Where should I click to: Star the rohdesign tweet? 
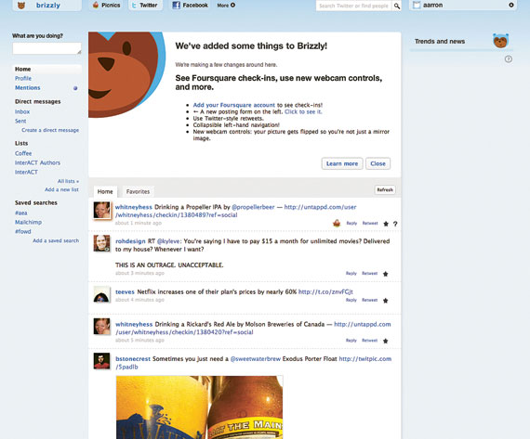pos(385,274)
